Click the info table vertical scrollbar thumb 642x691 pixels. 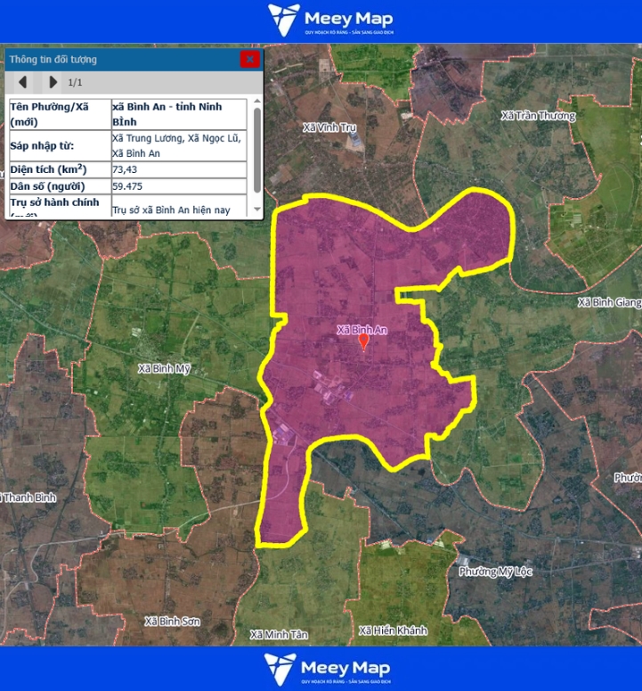pos(257,148)
